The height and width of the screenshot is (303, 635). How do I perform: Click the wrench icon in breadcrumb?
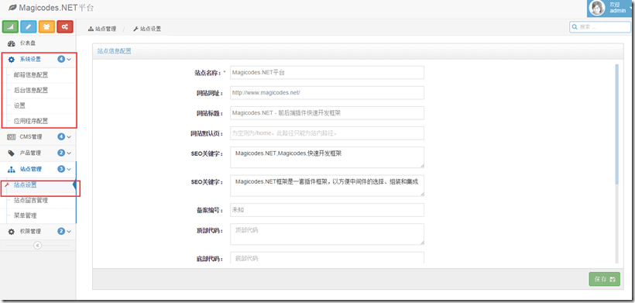(x=136, y=29)
